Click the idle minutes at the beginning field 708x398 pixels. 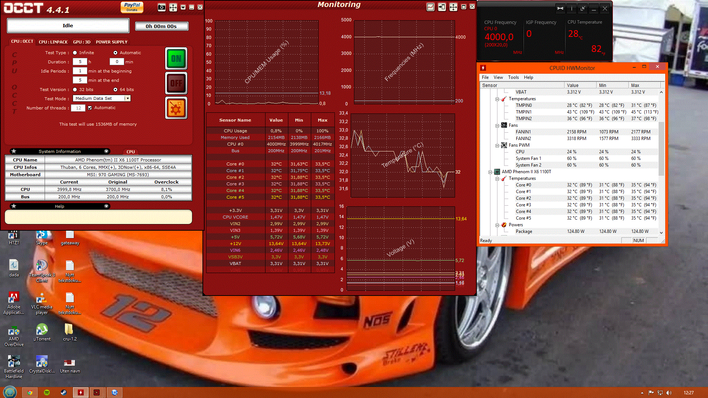pyautogui.click(x=80, y=71)
